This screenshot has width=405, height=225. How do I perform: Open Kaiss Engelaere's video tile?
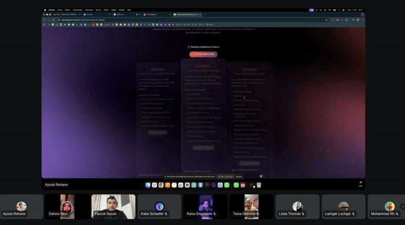coord(205,206)
